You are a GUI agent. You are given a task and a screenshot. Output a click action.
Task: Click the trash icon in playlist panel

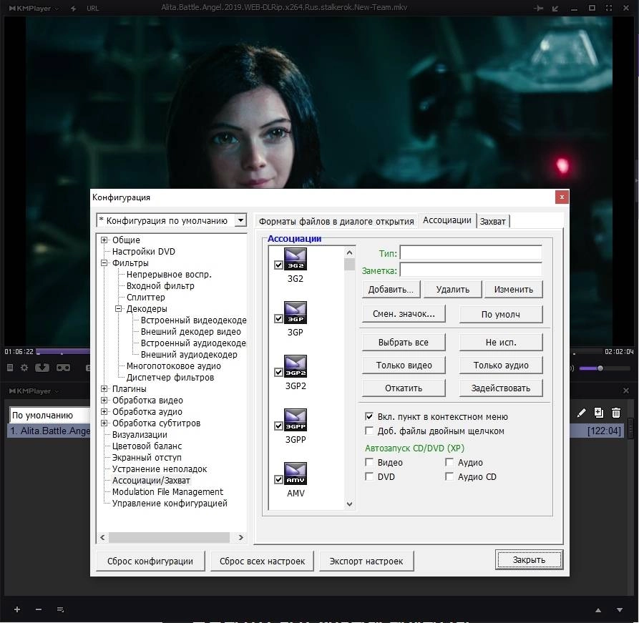click(616, 413)
